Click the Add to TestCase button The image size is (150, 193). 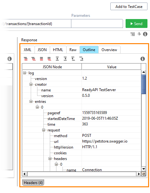tap(129, 6)
